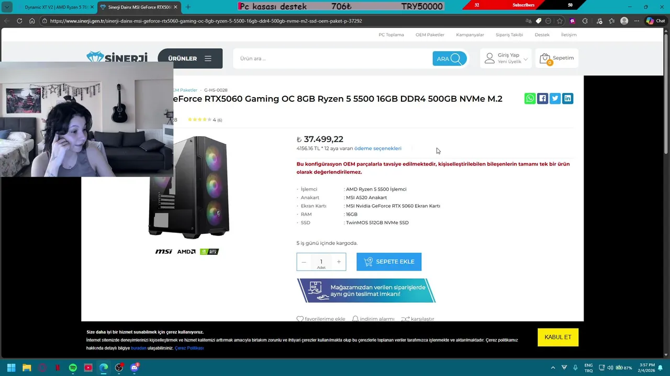Open tab list chevron in browser

point(7,7)
